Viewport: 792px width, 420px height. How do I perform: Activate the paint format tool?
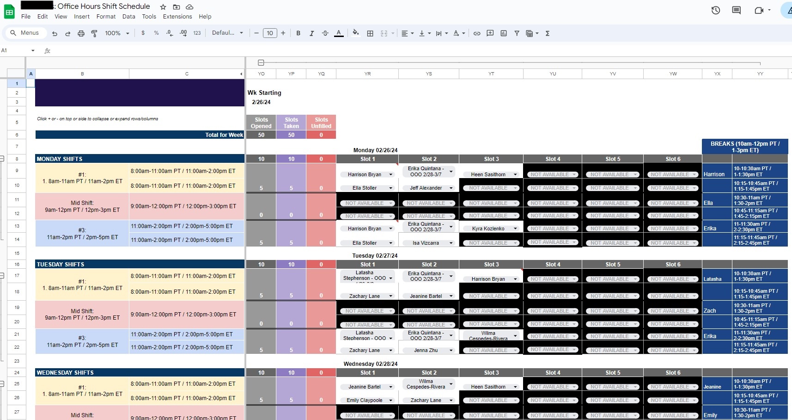point(94,33)
